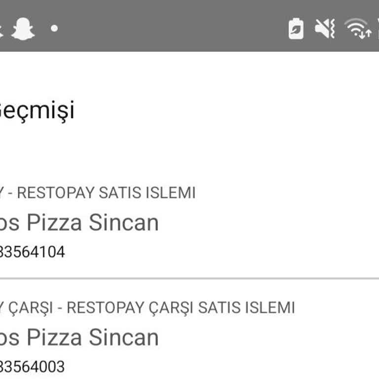The height and width of the screenshot is (379, 379).
Task: Select the "RESTOPAY ÇARŞI SATIS ISLEMI" label
Action: tap(181, 307)
